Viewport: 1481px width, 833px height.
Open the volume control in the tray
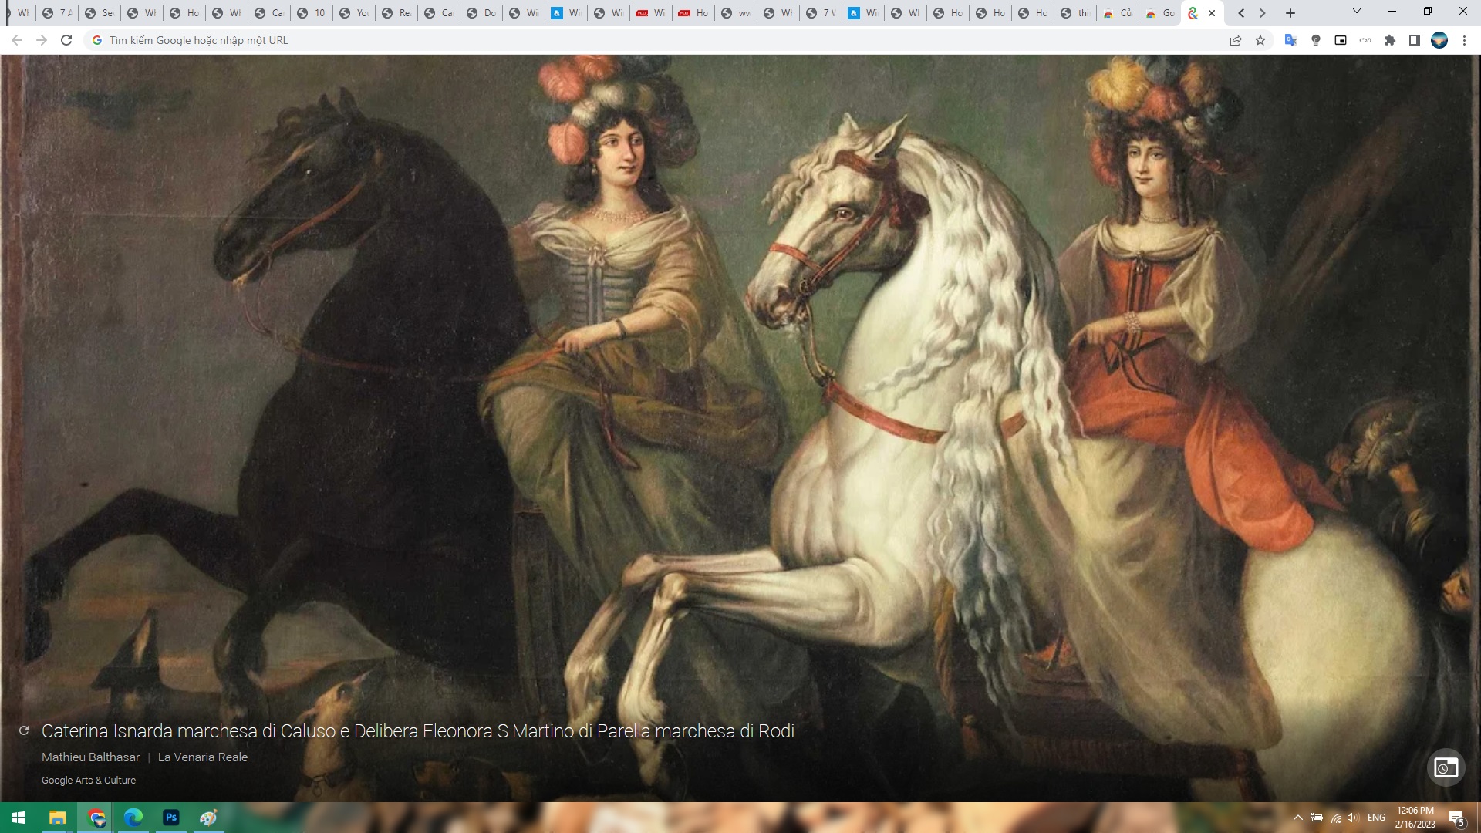(x=1354, y=818)
